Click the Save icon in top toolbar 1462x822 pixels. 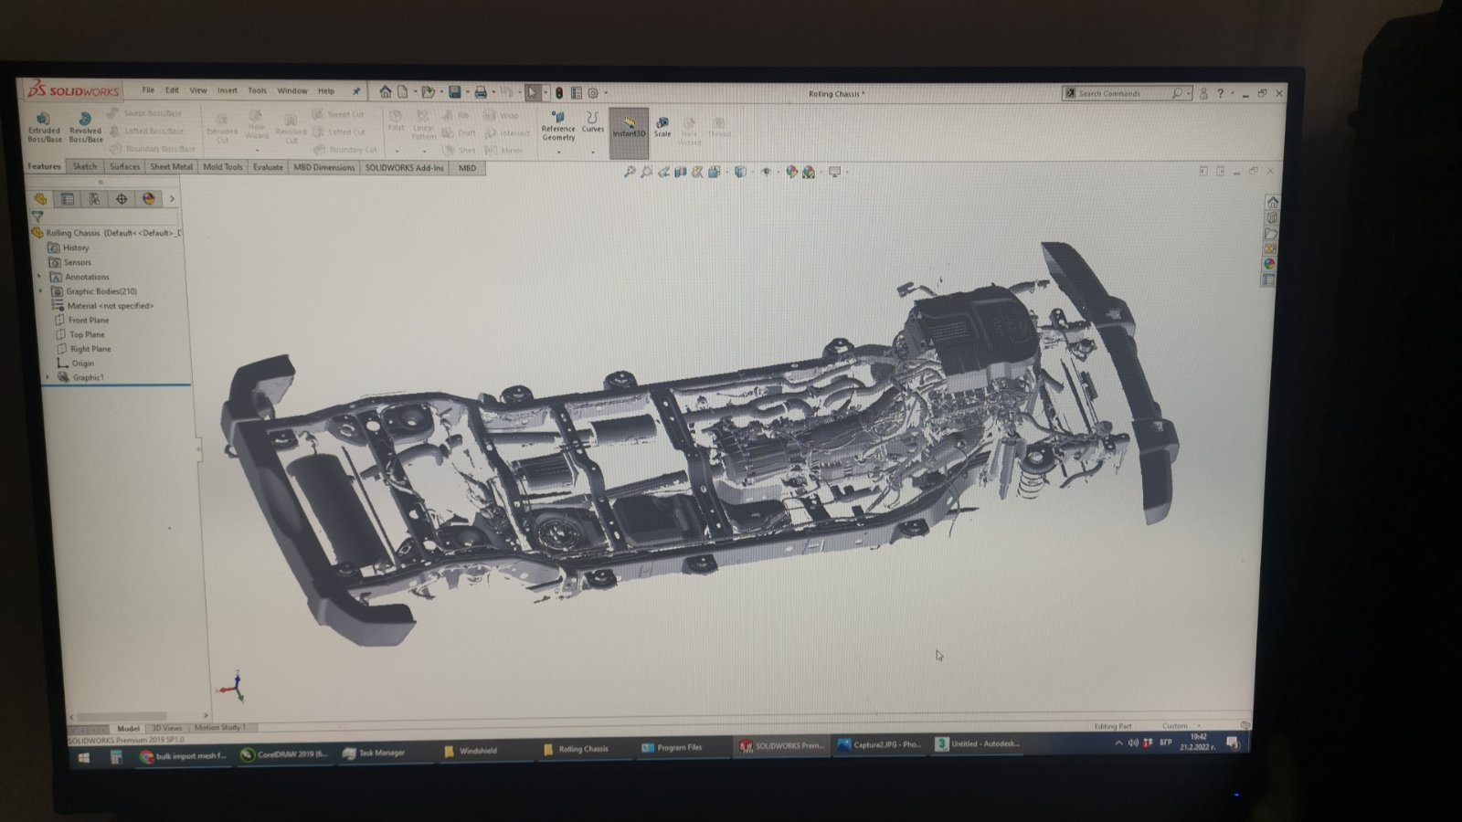click(x=454, y=92)
